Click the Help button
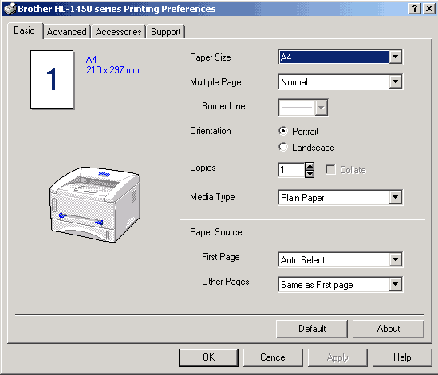The width and height of the screenshot is (438, 375). [x=402, y=357]
